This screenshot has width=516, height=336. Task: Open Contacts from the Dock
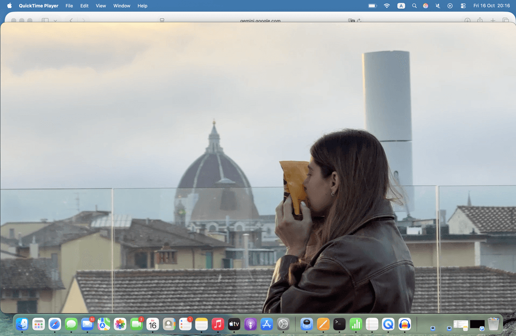tap(169, 324)
